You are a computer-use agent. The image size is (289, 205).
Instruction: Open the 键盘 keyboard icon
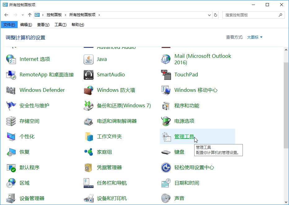[x=166, y=152]
